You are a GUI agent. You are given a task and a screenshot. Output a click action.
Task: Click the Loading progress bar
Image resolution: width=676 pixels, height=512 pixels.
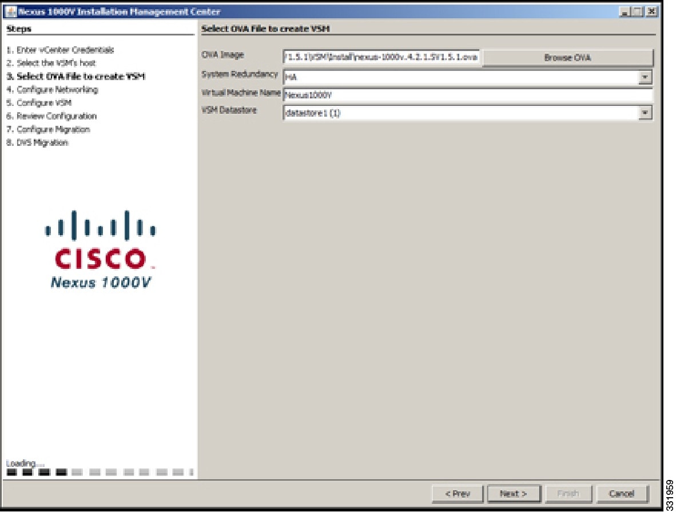pos(100,473)
